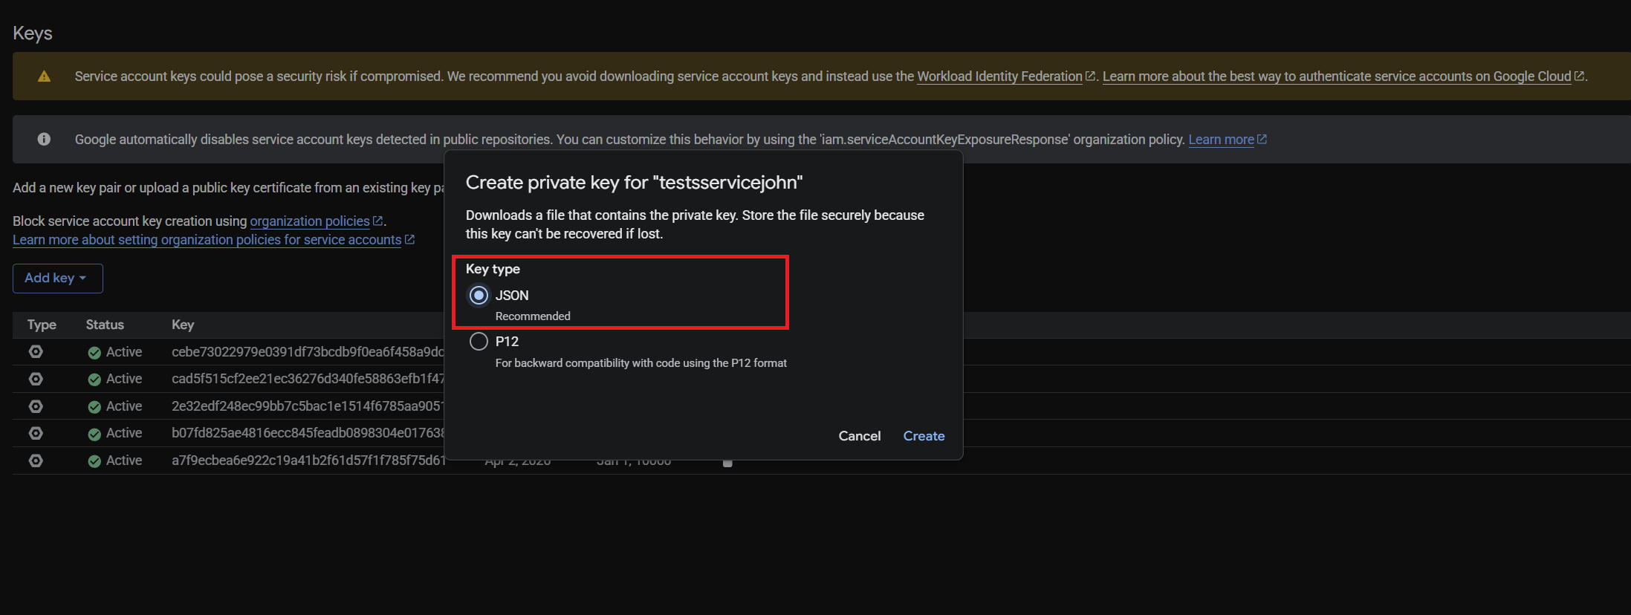
Task: Open the organization policies link
Action: click(x=310, y=221)
